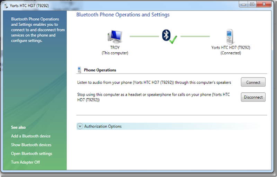Click the Listen to audio description text
Image resolution: width=277 pixels, height=177 pixels.
click(154, 82)
